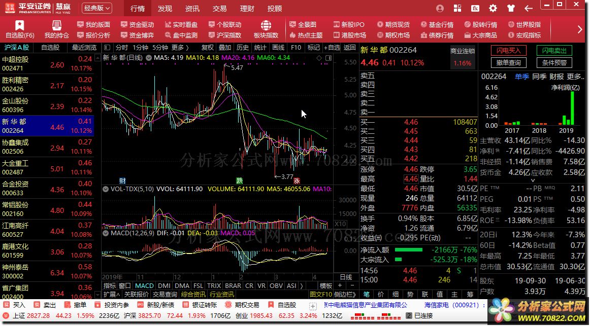Toggle the chart panel icon next to diamond

pos(329,58)
